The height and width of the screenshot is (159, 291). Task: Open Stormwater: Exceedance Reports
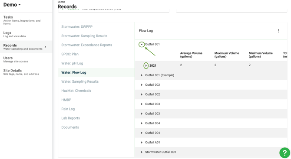click(87, 45)
